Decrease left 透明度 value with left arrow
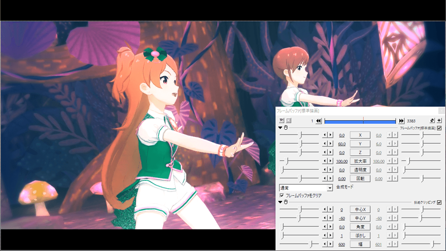The image size is (446, 251). [x=324, y=170]
